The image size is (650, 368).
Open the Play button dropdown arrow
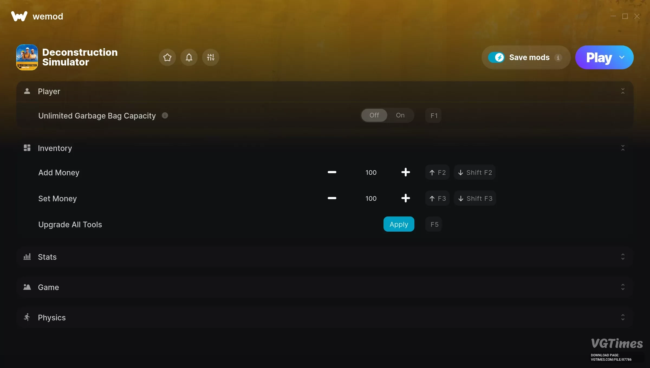[x=622, y=57]
